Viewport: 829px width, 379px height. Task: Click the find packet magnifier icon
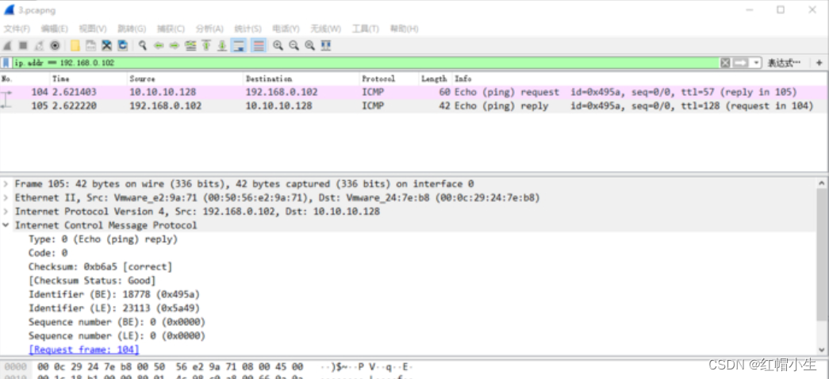143,45
